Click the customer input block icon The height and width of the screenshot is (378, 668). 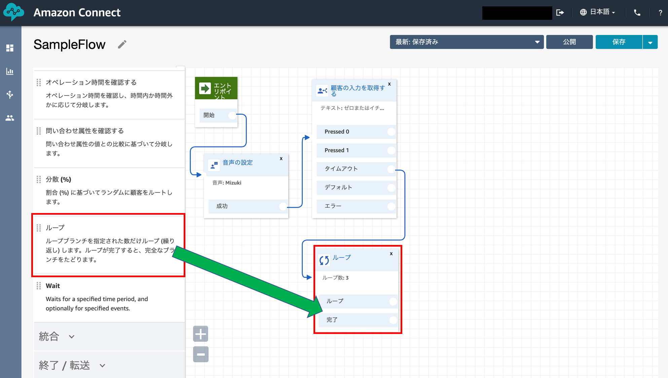point(322,91)
